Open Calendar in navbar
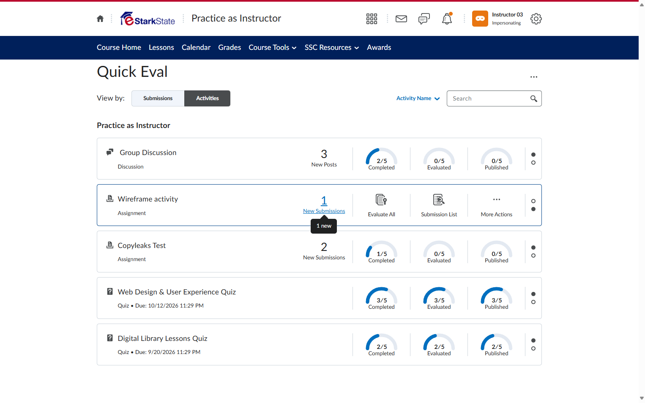 pos(196,48)
